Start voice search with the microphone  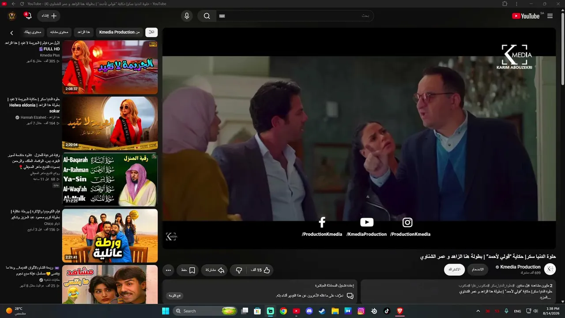pos(187,16)
